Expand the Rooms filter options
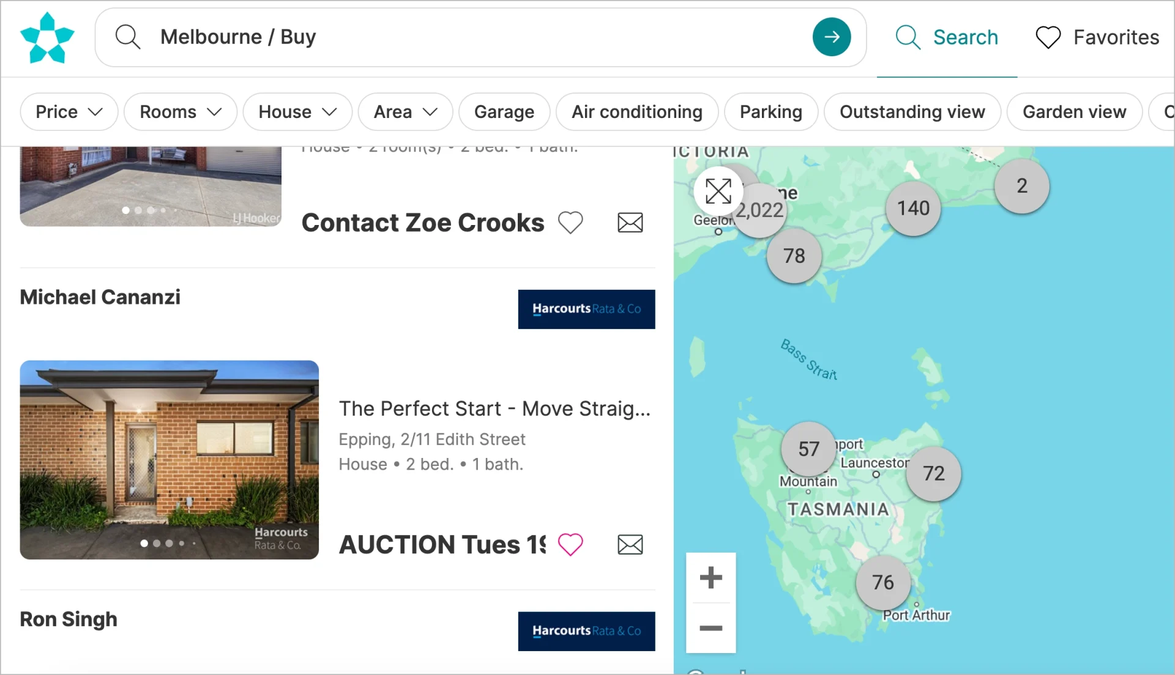This screenshot has width=1175, height=675. tap(180, 112)
